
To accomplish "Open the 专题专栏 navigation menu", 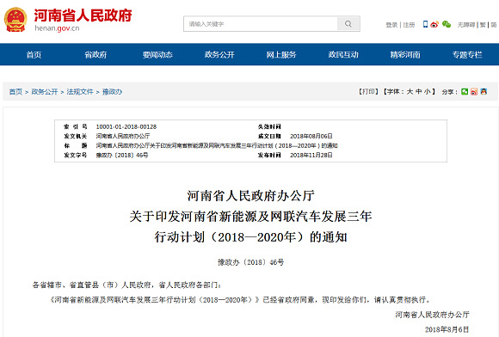I will pyautogui.click(x=467, y=55).
